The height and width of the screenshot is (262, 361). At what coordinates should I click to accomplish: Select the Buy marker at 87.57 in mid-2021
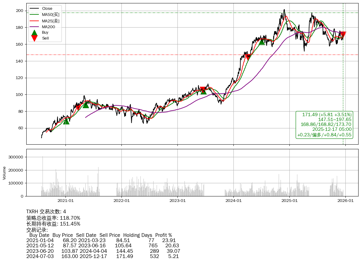[x=86, y=105]
